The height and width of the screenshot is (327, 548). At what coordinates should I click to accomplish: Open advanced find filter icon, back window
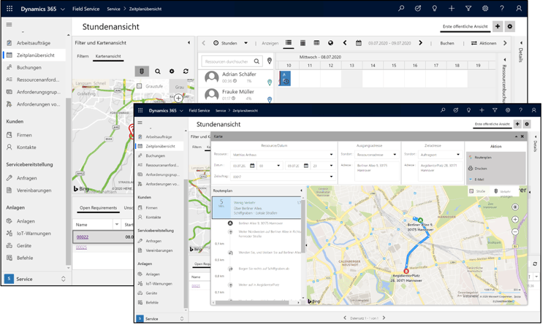pyautogui.click(x=468, y=8)
